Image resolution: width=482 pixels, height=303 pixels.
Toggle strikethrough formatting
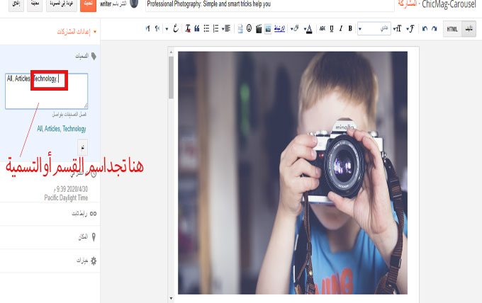322,28
